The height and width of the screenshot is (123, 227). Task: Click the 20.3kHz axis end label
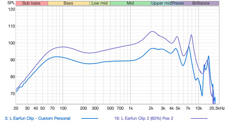coord(217,108)
